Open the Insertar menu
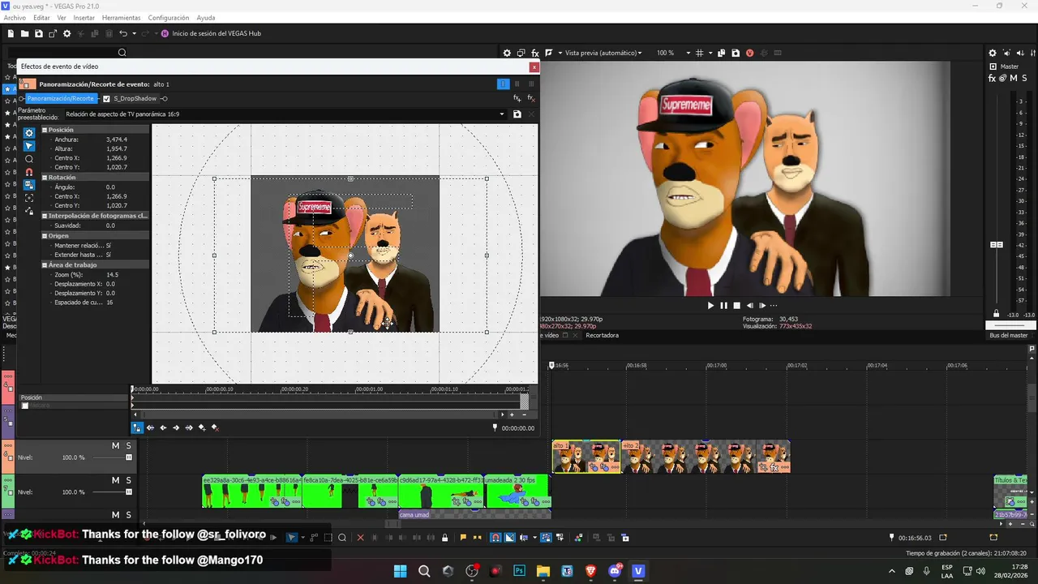This screenshot has width=1038, height=584. [84, 18]
